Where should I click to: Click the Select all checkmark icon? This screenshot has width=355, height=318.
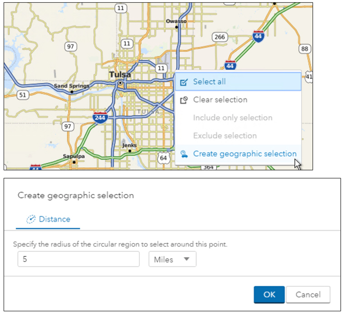pyautogui.click(x=183, y=82)
